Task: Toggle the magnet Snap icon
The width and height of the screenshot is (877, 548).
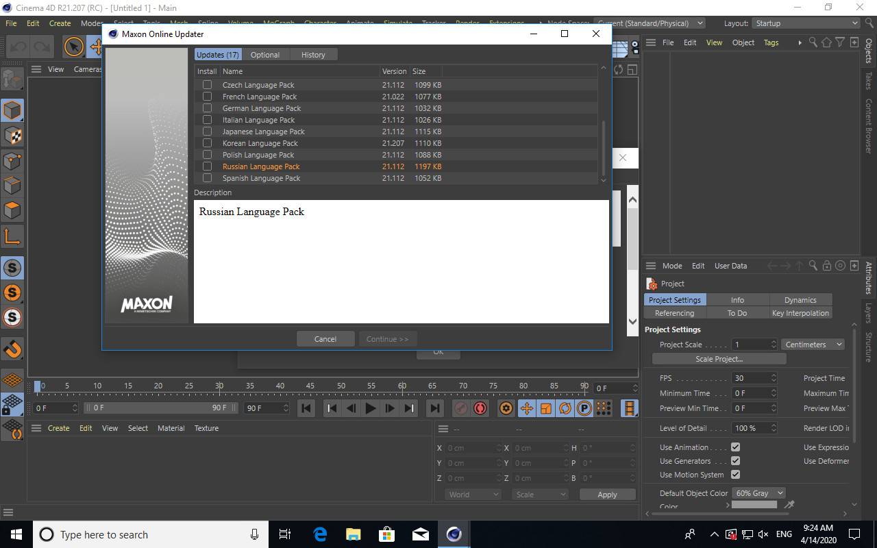Action: point(12,349)
